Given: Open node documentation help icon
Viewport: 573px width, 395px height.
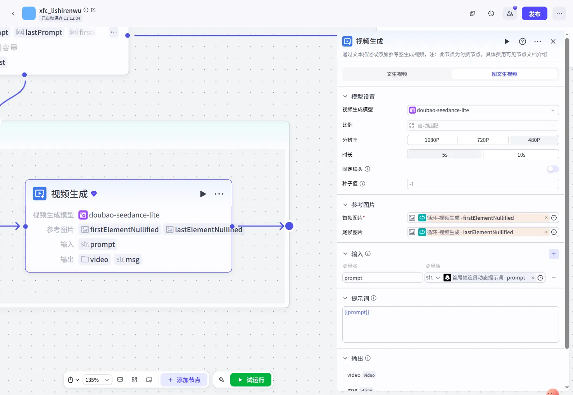Looking at the screenshot, I should pyautogui.click(x=523, y=41).
